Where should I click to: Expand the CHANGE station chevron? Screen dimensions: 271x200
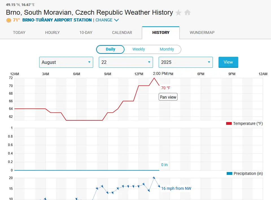click(x=116, y=20)
